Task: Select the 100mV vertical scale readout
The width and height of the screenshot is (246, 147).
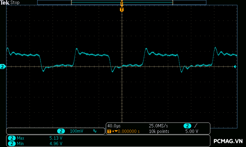Action: click(x=77, y=131)
